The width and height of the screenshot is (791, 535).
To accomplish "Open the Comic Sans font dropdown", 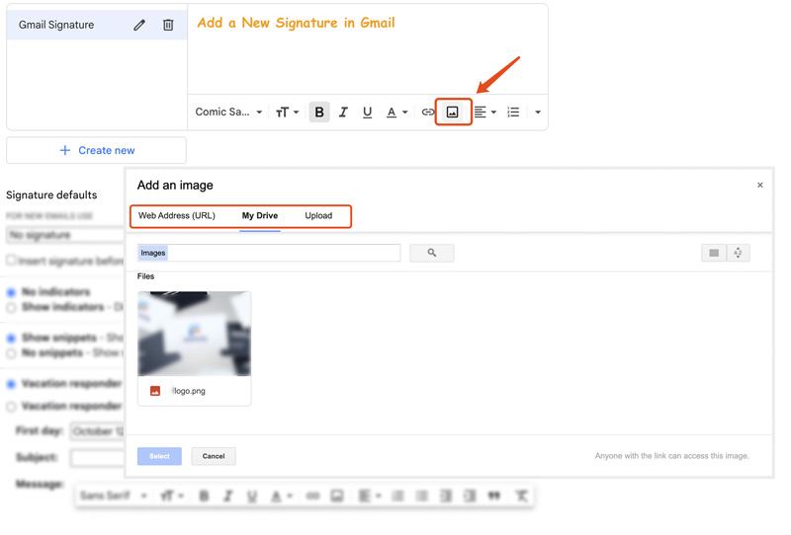I will tap(228, 112).
